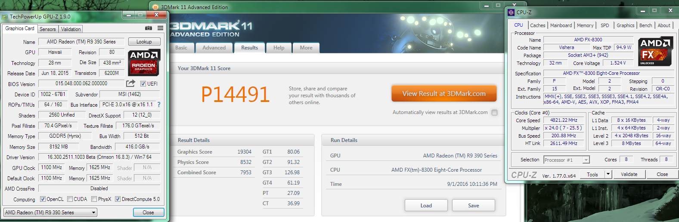Switch to the Bench tab in CPU-Z
Screen dimensions: 679x222
point(645,25)
